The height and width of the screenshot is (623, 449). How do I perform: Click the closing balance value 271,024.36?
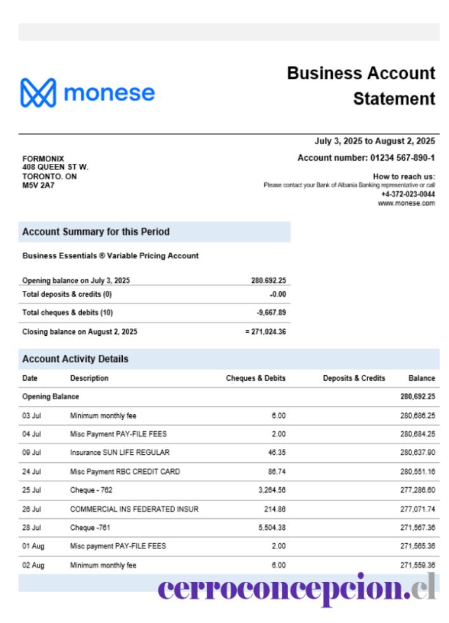coord(269,332)
